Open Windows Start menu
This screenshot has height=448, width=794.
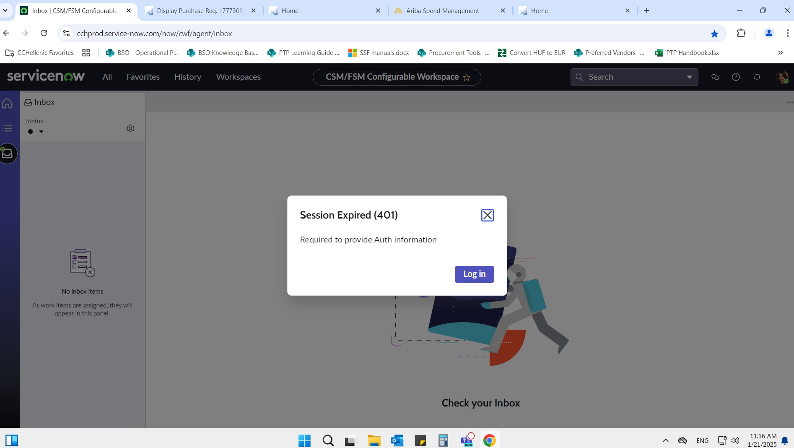(304, 440)
